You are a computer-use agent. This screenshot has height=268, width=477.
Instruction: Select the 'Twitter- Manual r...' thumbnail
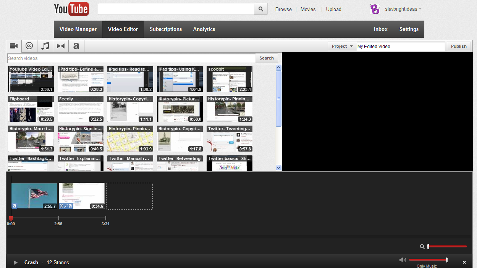click(x=130, y=163)
